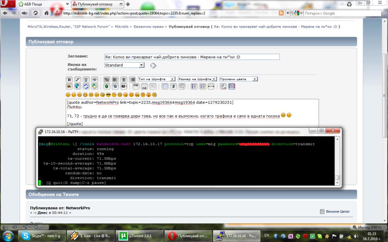Insert a table with the table icon
The width and height of the screenshot is (388, 242).
tap(165, 86)
